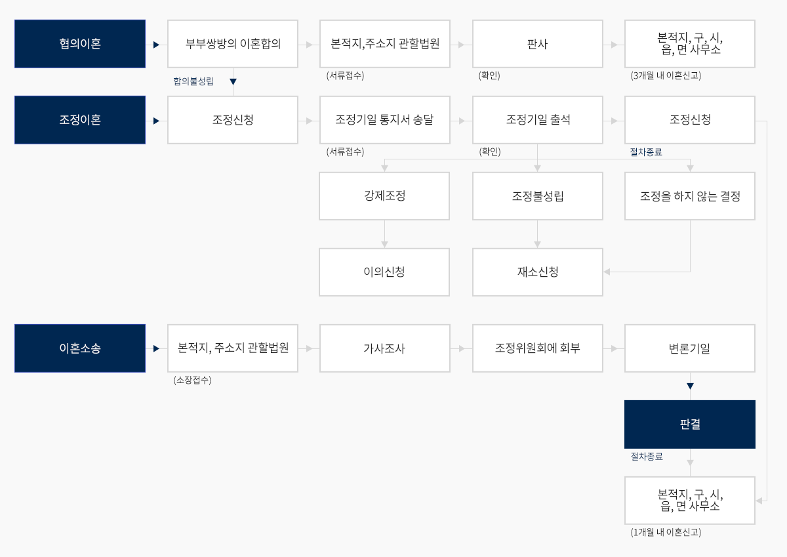Click the dark blue 판결 box
This screenshot has height=557, width=787.
coord(690,424)
